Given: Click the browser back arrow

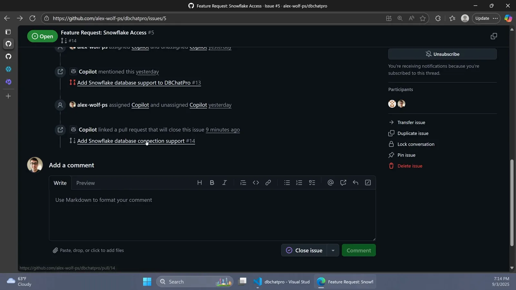Looking at the screenshot, I should [7, 18].
